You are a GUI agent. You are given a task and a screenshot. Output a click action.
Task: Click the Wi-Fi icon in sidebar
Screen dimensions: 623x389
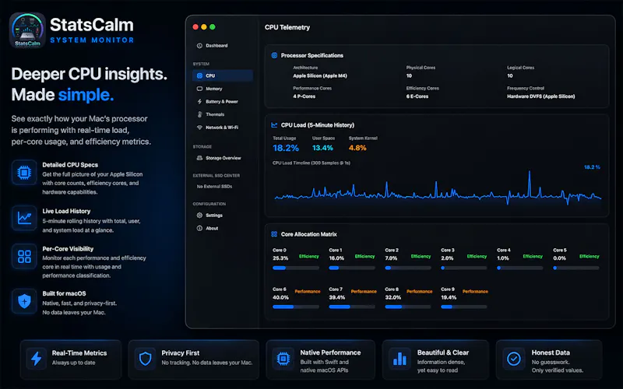point(199,128)
